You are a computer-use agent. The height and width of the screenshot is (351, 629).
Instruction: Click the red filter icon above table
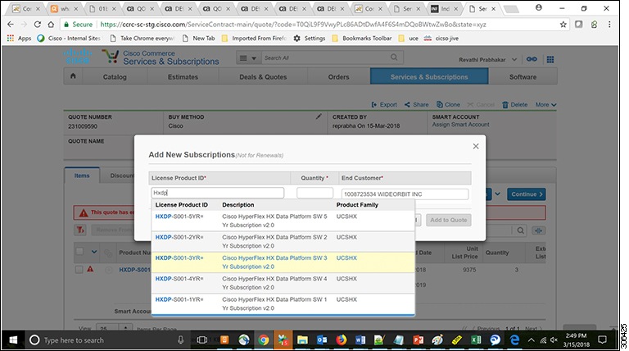[x=80, y=230]
